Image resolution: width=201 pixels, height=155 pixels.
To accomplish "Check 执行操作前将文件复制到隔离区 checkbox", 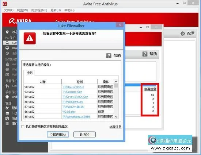I will [x=23, y=127].
